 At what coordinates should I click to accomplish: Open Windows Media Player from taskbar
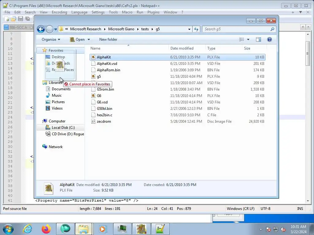(x=103, y=229)
